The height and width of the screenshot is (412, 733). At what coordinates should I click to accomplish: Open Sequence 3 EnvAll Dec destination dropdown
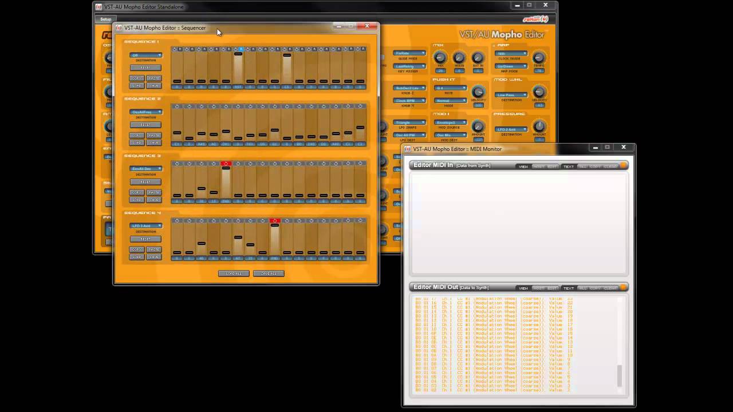point(146,169)
